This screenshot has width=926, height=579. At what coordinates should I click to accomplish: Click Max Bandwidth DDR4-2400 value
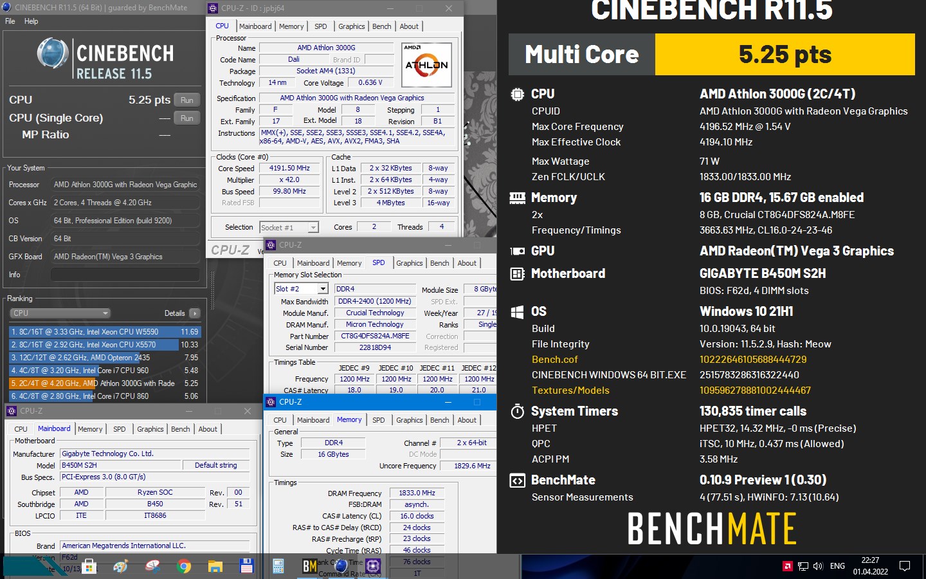pos(375,301)
